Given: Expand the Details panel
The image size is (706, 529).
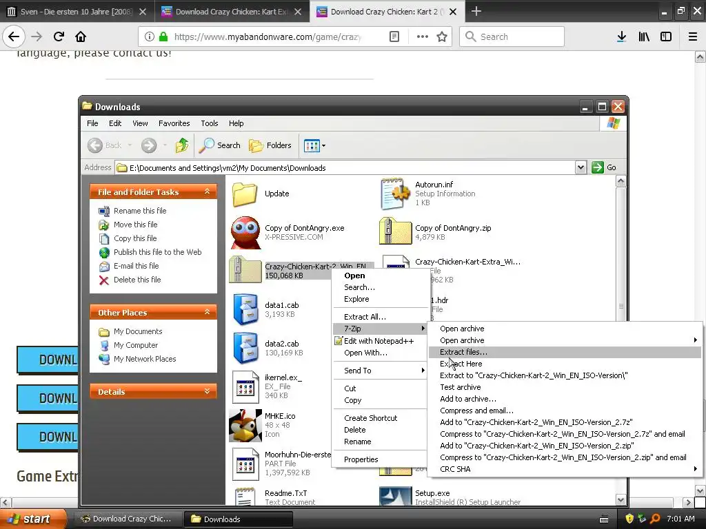Looking at the screenshot, I should click(207, 391).
